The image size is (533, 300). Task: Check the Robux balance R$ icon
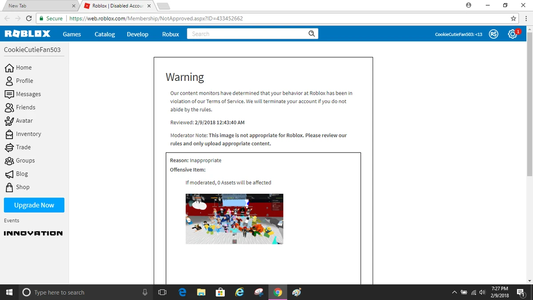click(493, 34)
